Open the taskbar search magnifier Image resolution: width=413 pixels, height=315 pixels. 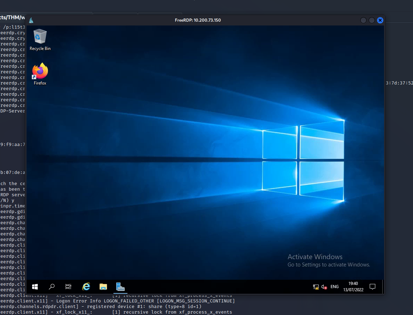[52, 287]
